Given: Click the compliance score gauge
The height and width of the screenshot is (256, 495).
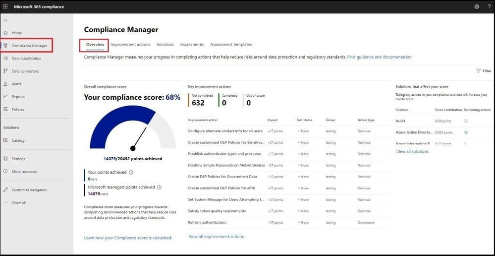Looking at the screenshot, I should pyautogui.click(x=133, y=128).
